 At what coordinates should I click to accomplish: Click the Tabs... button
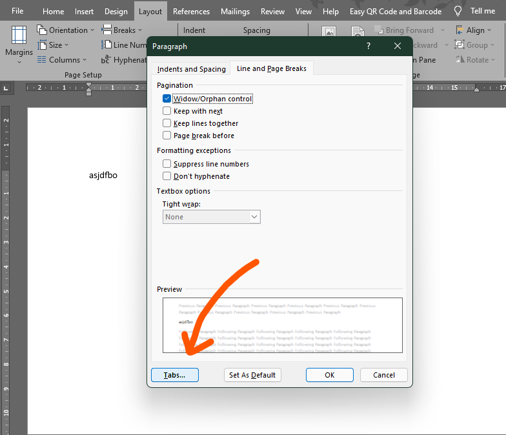174,375
